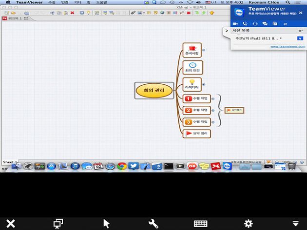The height and width of the screenshot is (230, 307).
Task: Select the red flag 요약 정리 topic
Action: coord(196,134)
